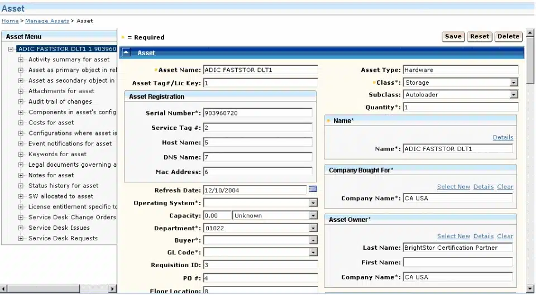Select Configurations where asset is tree item
Viewport: 536px width, 295px height.
tap(73, 133)
